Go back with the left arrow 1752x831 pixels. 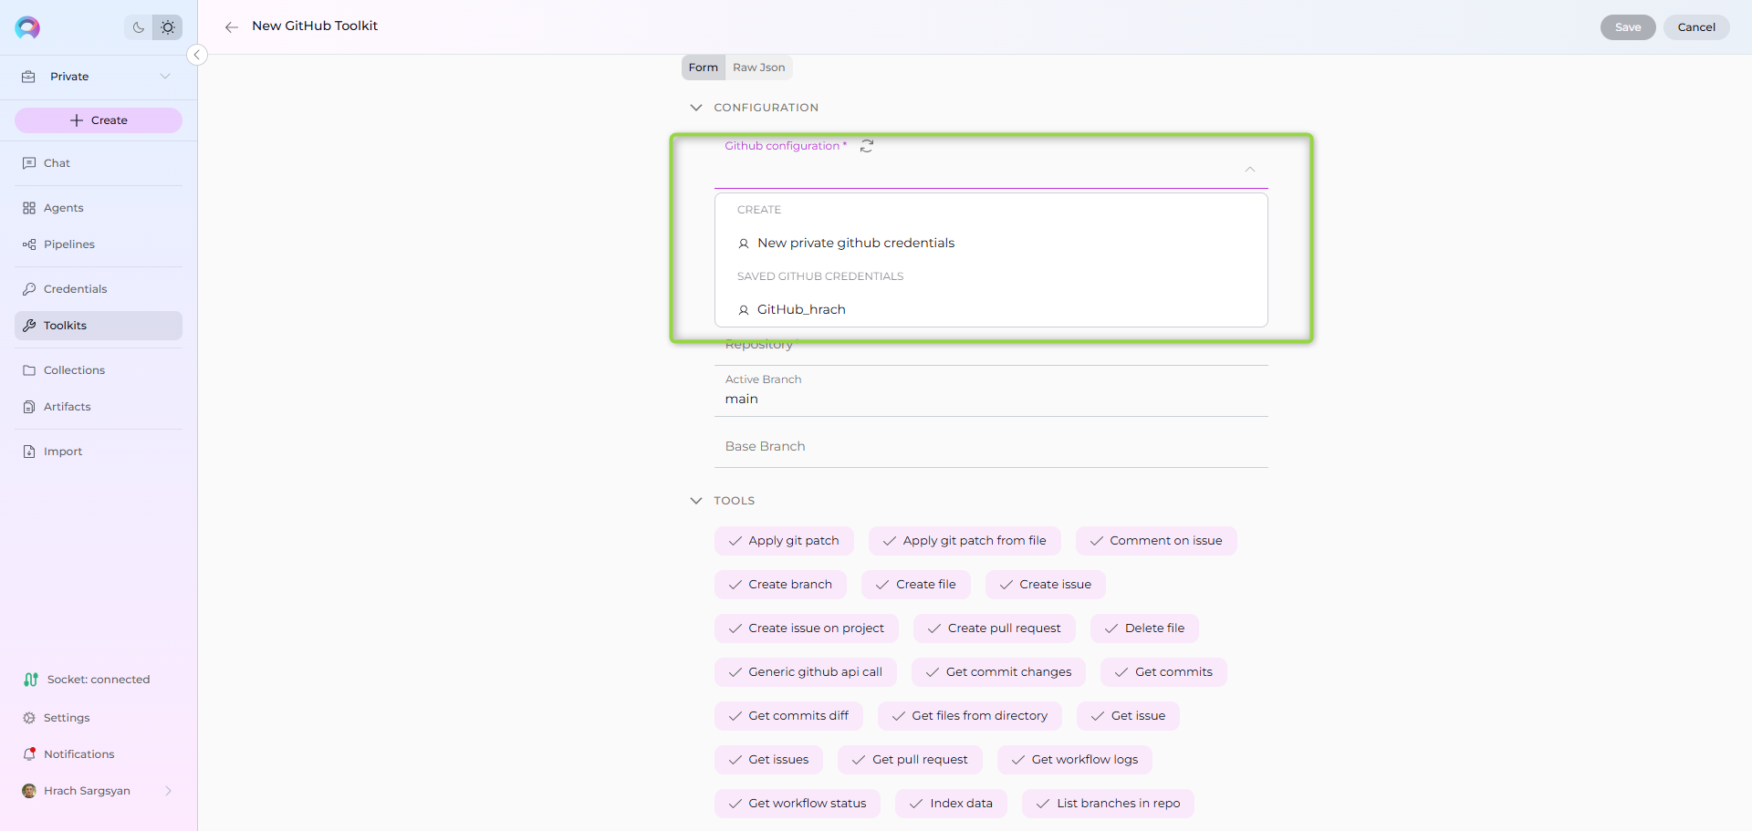click(x=232, y=27)
